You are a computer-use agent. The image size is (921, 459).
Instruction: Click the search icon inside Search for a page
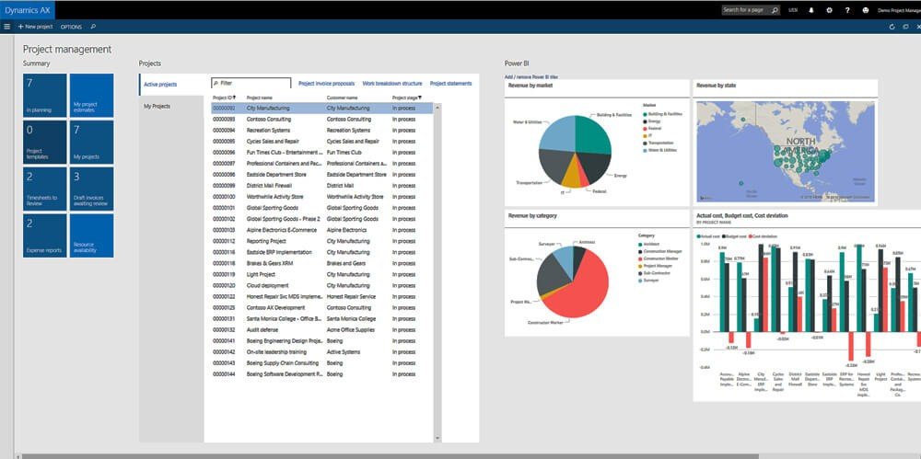click(775, 10)
